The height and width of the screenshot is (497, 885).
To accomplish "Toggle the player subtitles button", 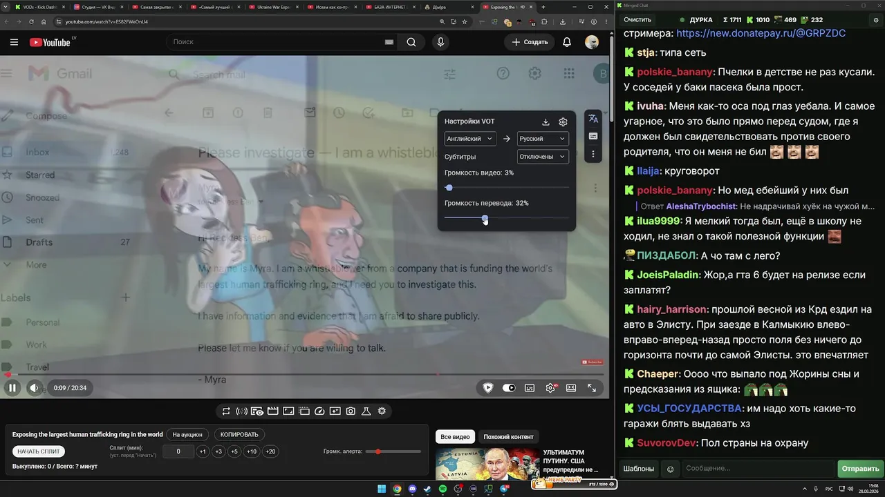I will pos(530,388).
